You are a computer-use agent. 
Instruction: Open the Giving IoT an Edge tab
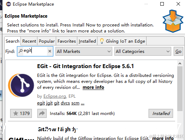click(x=122, y=41)
